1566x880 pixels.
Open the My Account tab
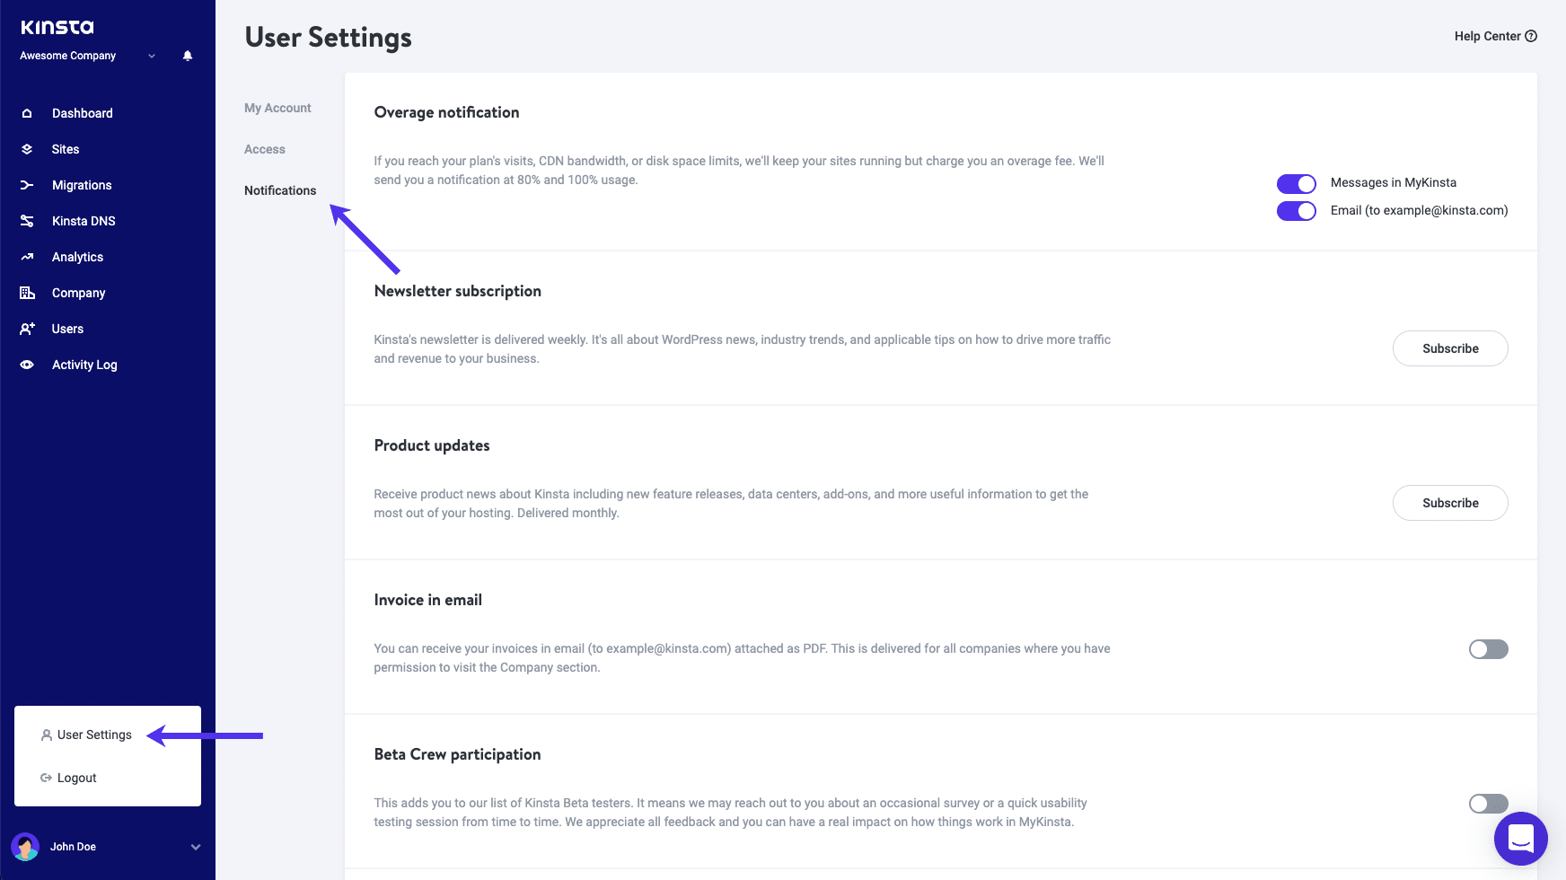pyautogui.click(x=277, y=108)
